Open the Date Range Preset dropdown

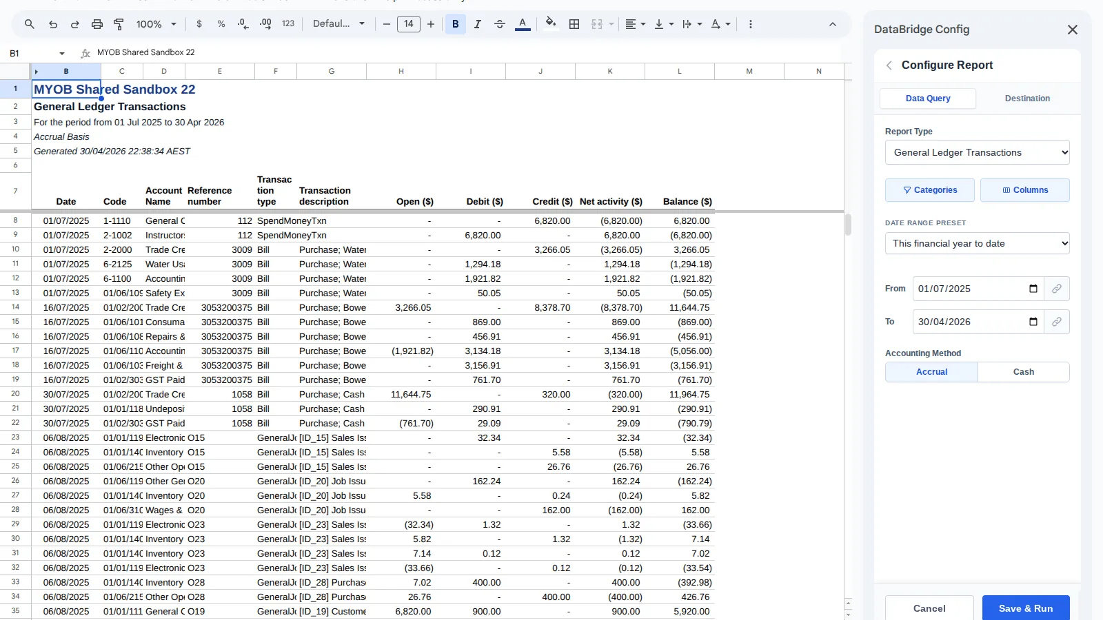(x=977, y=243)
